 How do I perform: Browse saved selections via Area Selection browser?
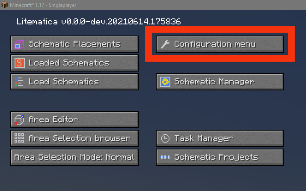point(74,138)
